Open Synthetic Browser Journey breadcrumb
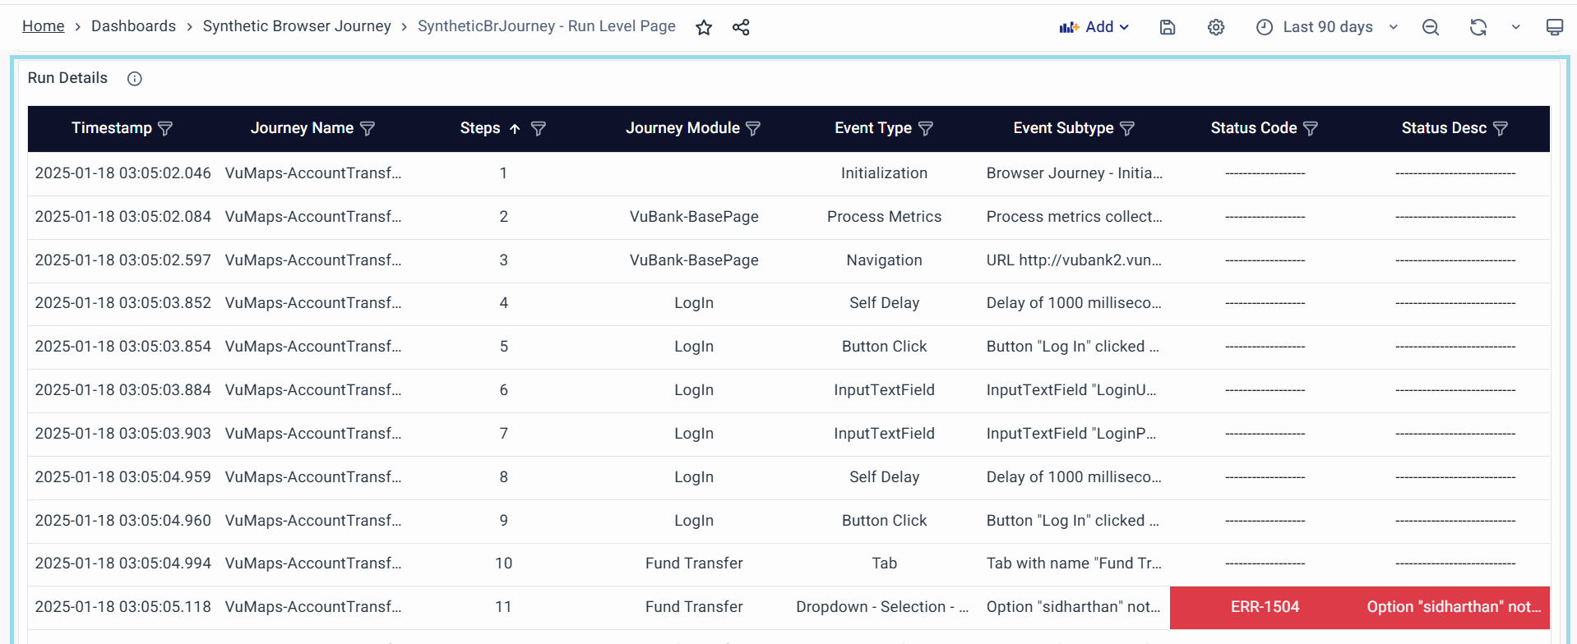The image size is (1577, 644). pos(297,26)
